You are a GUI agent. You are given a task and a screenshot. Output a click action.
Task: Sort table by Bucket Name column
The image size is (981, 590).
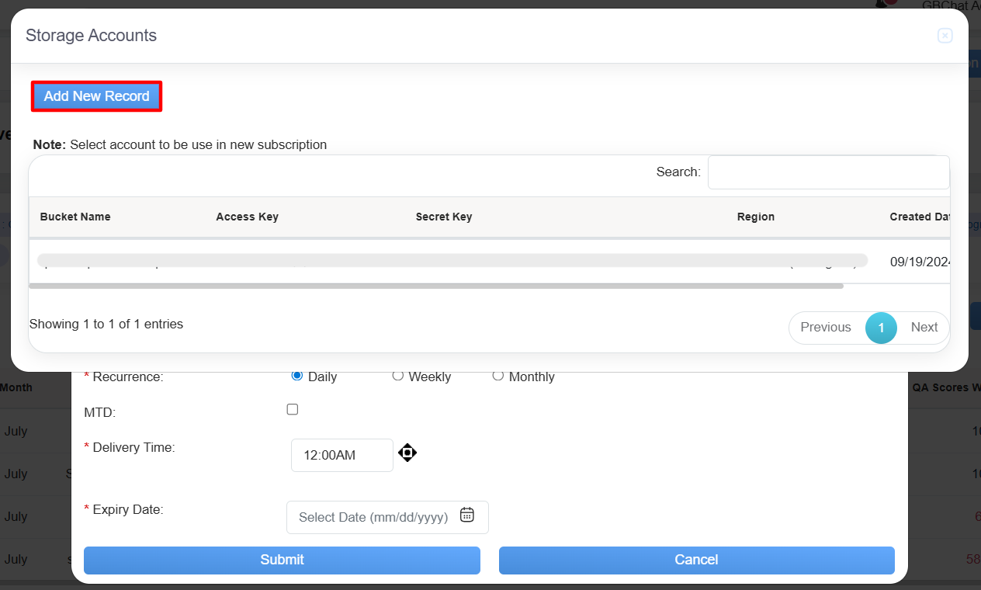click(x=75, y=217)
